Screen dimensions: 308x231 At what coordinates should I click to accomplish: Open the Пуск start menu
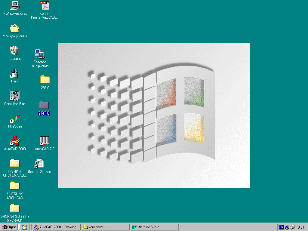9,227
